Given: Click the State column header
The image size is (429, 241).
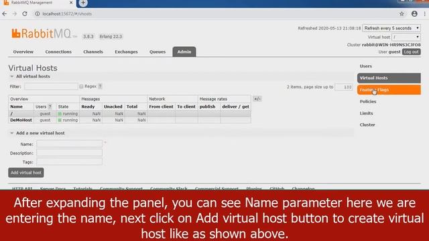Looking at the screenshot, I should [63, 106].
